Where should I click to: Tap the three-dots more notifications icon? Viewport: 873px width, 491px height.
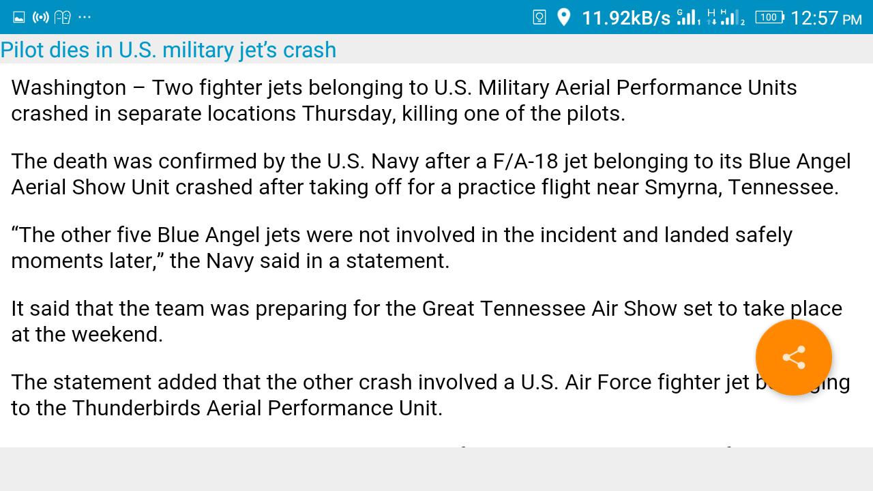pos(85,17)
